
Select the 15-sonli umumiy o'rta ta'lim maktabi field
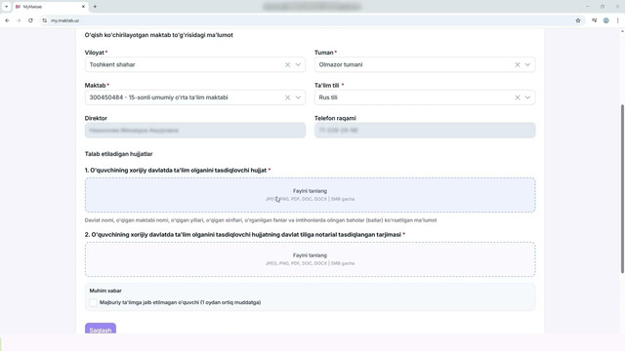click(x=195, y=97)
